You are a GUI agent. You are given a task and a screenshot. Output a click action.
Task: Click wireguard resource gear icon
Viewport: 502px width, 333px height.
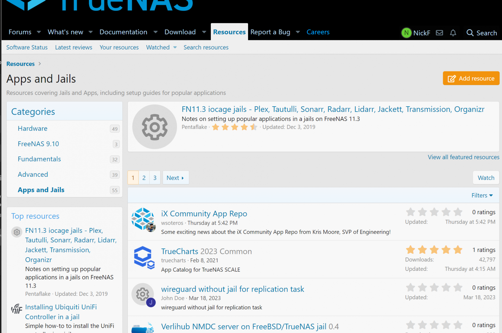point(143,294)
